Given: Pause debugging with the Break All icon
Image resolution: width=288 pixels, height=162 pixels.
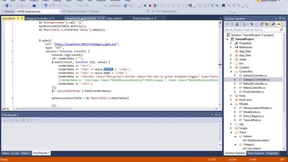Looking at the screenshot, I should (145, 6).
